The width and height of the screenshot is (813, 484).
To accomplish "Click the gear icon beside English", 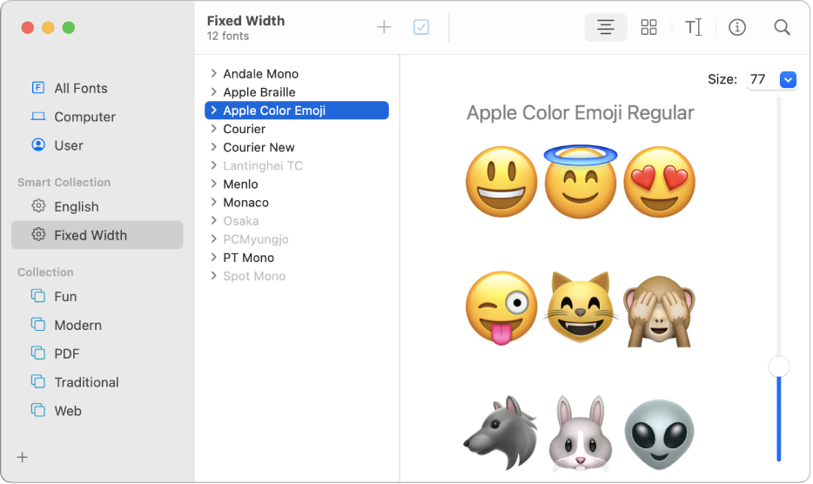I will (x=38, y=206).
